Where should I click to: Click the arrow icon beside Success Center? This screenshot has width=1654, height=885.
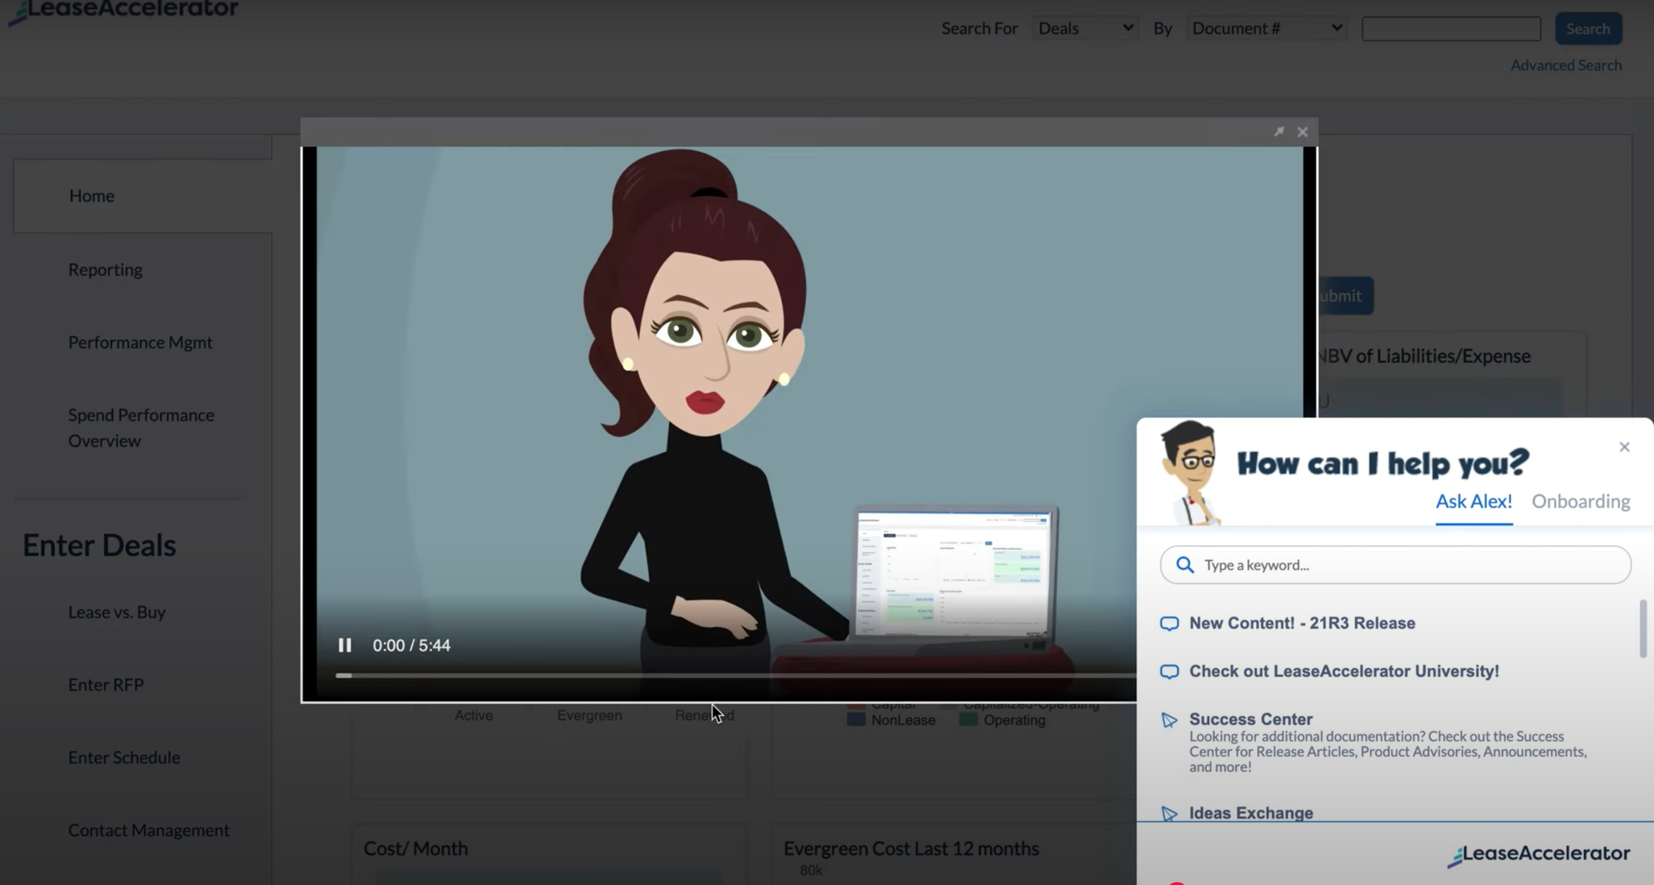[1169, 720]
